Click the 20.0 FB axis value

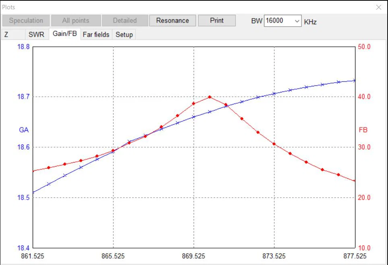click(x=364, y=198)
